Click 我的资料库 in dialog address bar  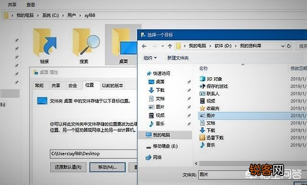(x=250, y=46)
